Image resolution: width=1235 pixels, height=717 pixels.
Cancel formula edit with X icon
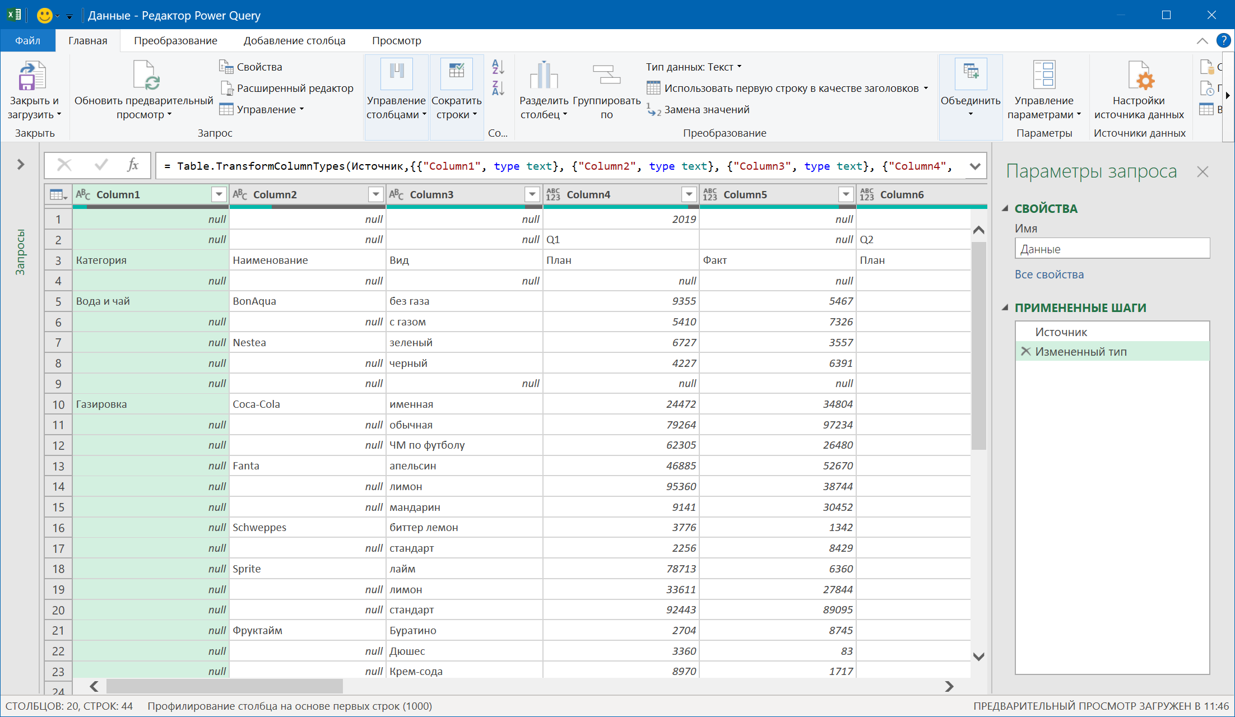64,165
